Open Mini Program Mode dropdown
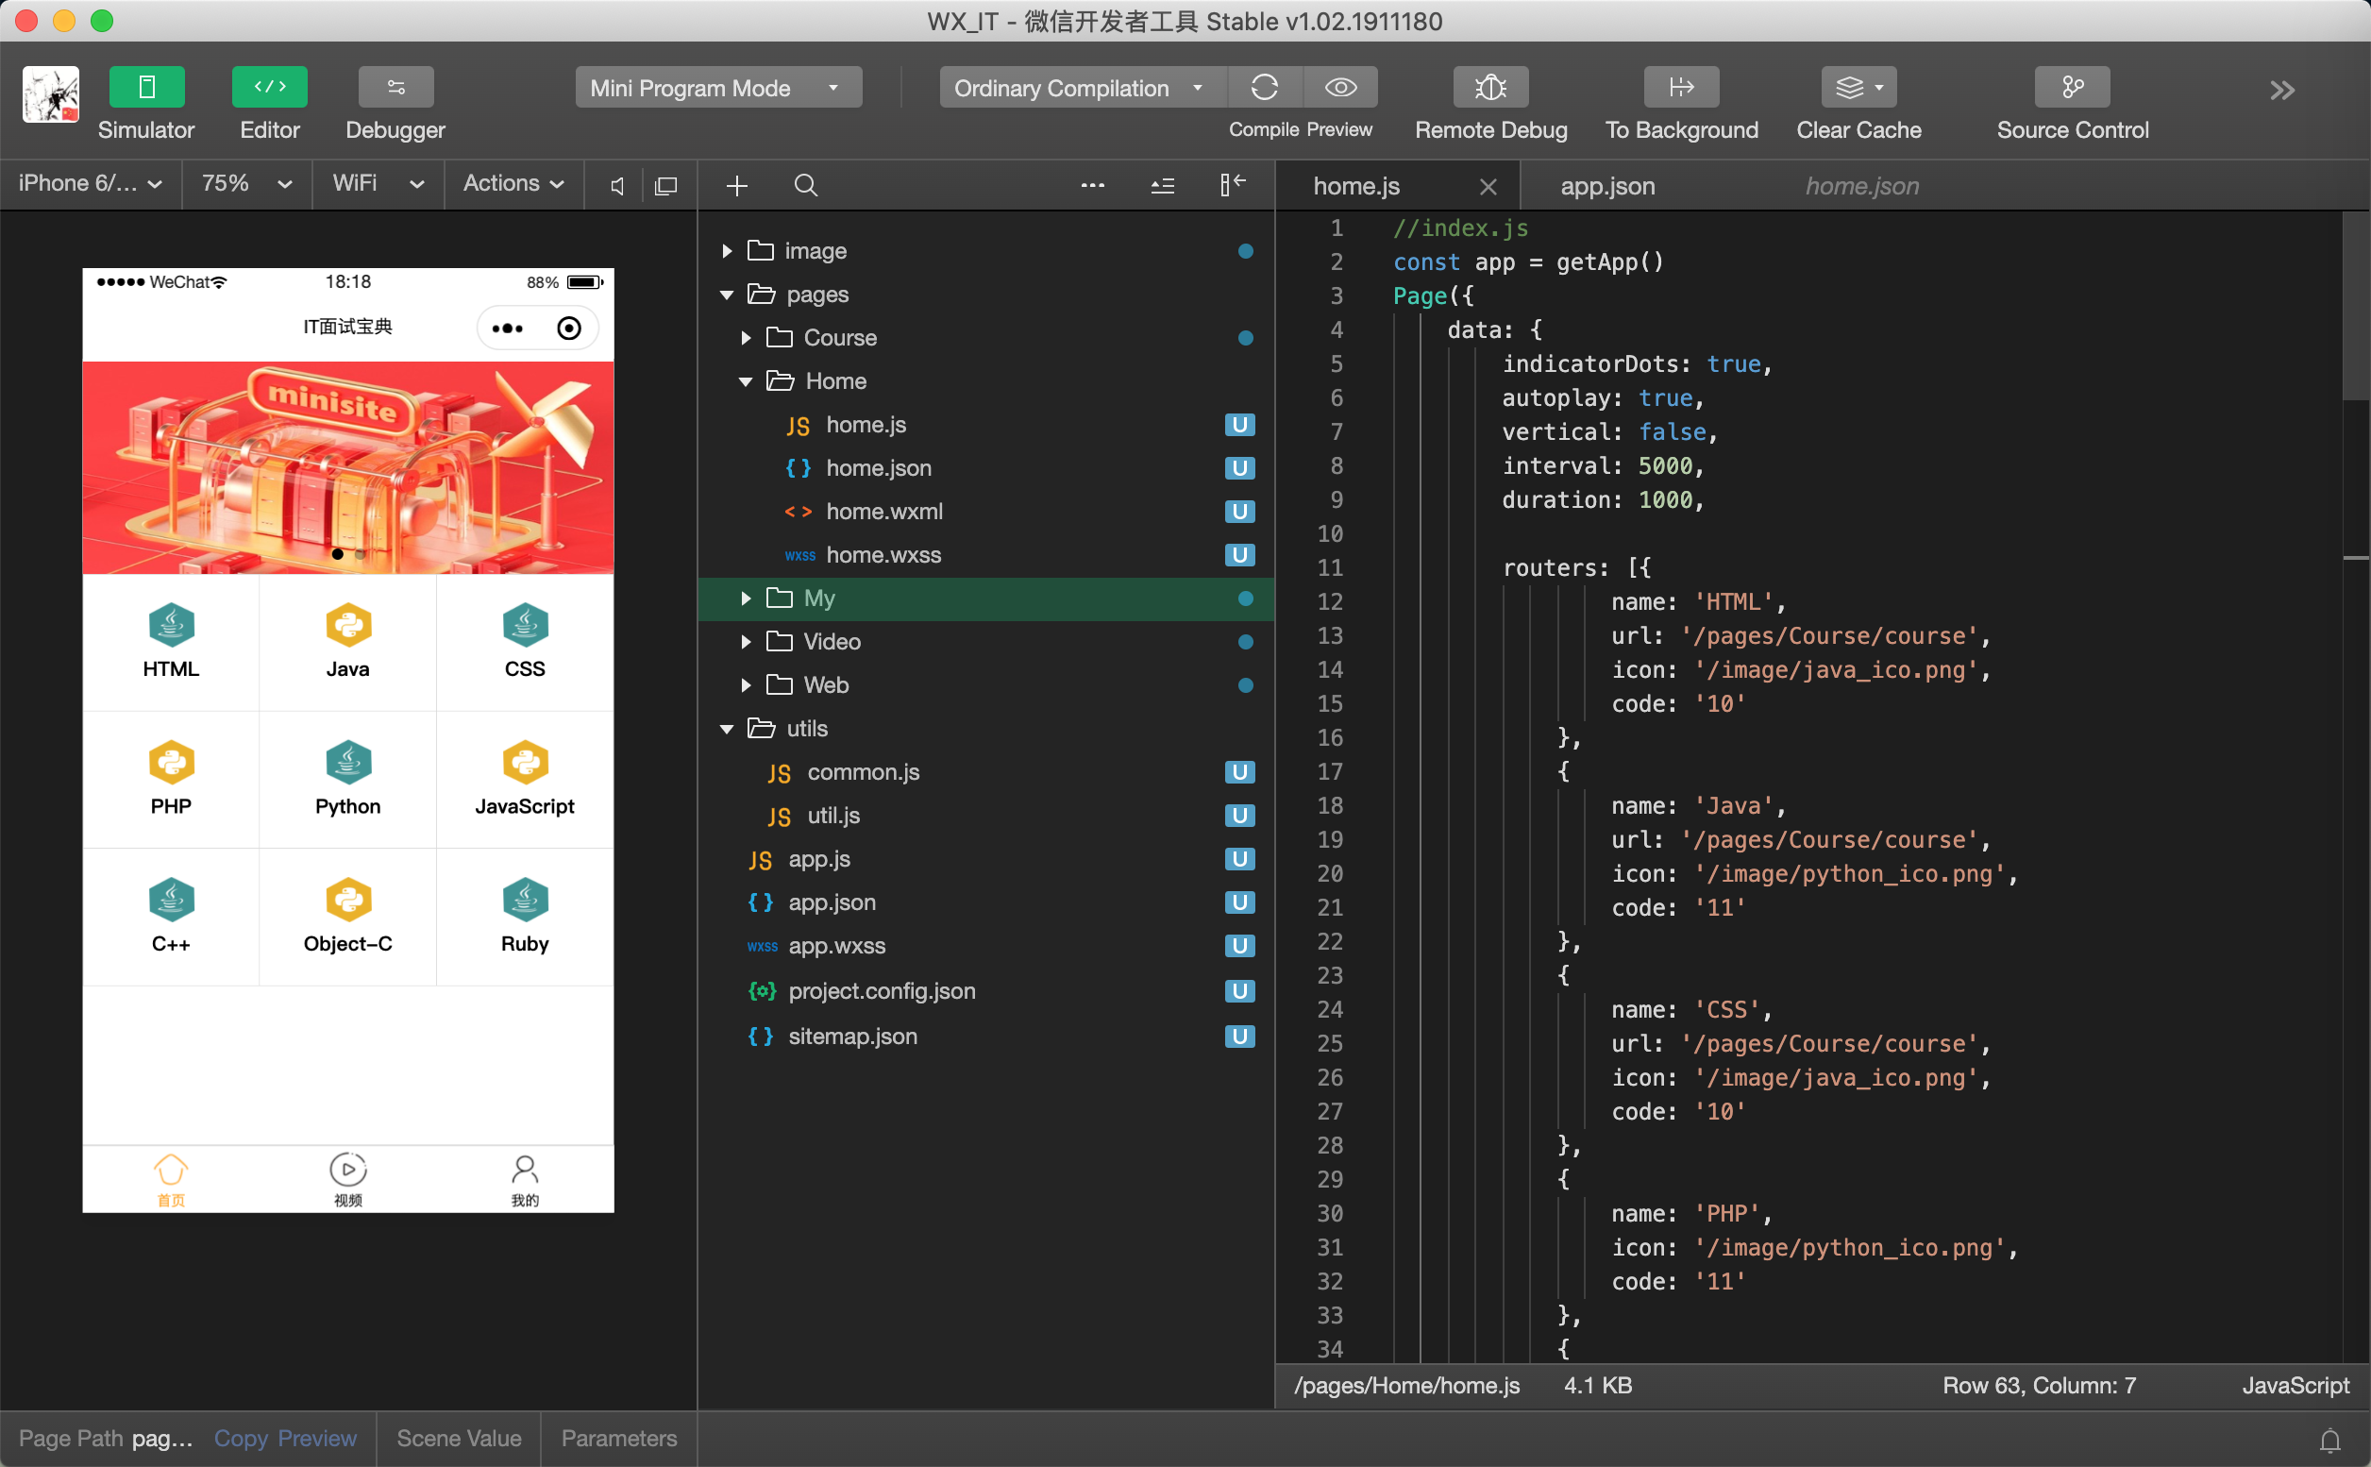The image size is (2371, 1467). 718,87
